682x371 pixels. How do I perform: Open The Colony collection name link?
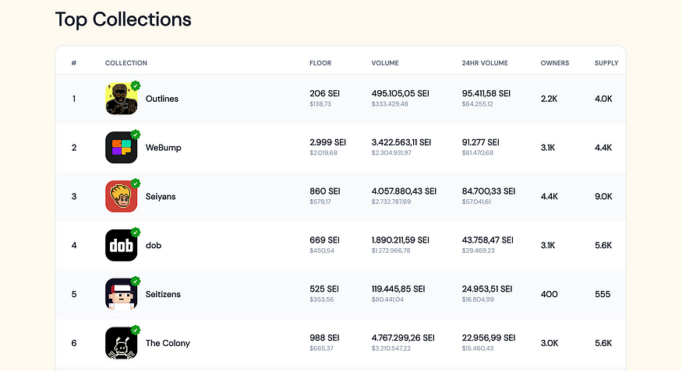[x=168, y=343]
